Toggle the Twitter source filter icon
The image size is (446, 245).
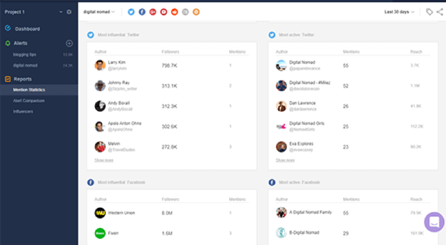[x=131, y=12]
